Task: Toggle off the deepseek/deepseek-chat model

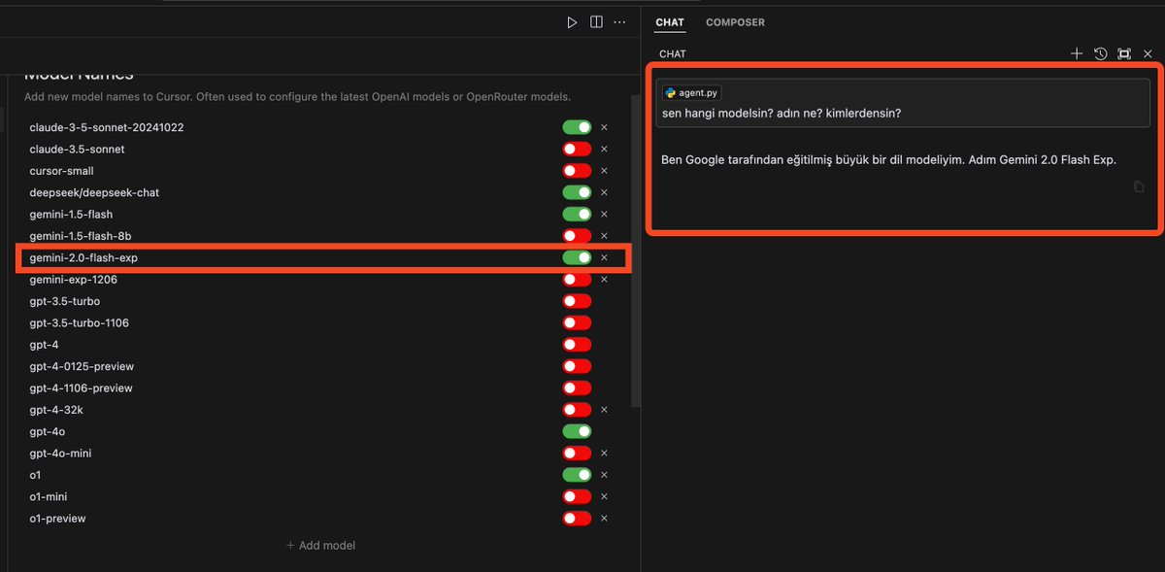Action: click(577, 191)
